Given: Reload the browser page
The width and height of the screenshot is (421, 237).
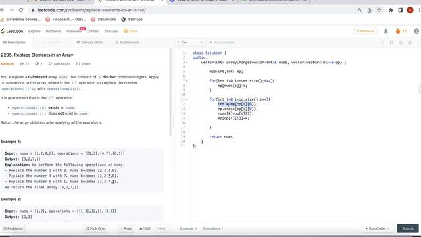Looking at the screenshot, I should 21,10.
